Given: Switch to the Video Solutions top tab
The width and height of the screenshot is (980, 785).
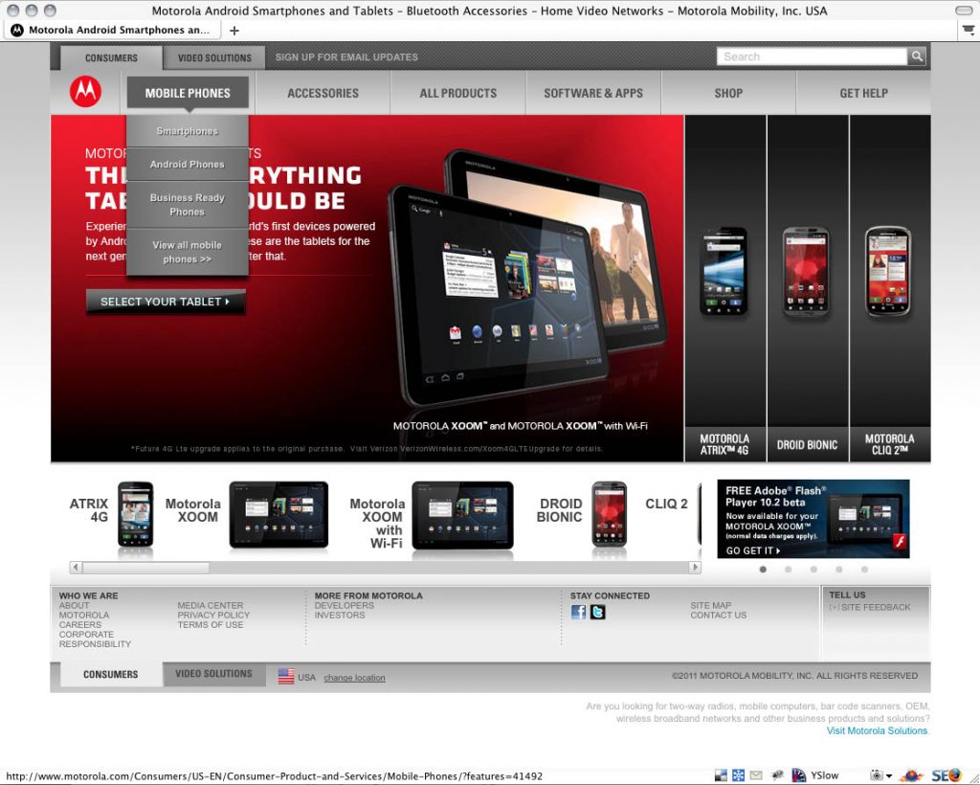Looking at the screenshot, I should pyautogui.click(x=214, y=57).
